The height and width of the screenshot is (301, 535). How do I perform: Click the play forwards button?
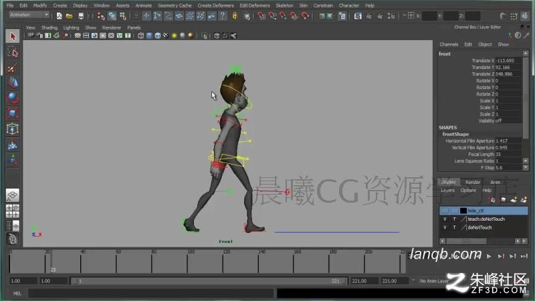[489, 256]
